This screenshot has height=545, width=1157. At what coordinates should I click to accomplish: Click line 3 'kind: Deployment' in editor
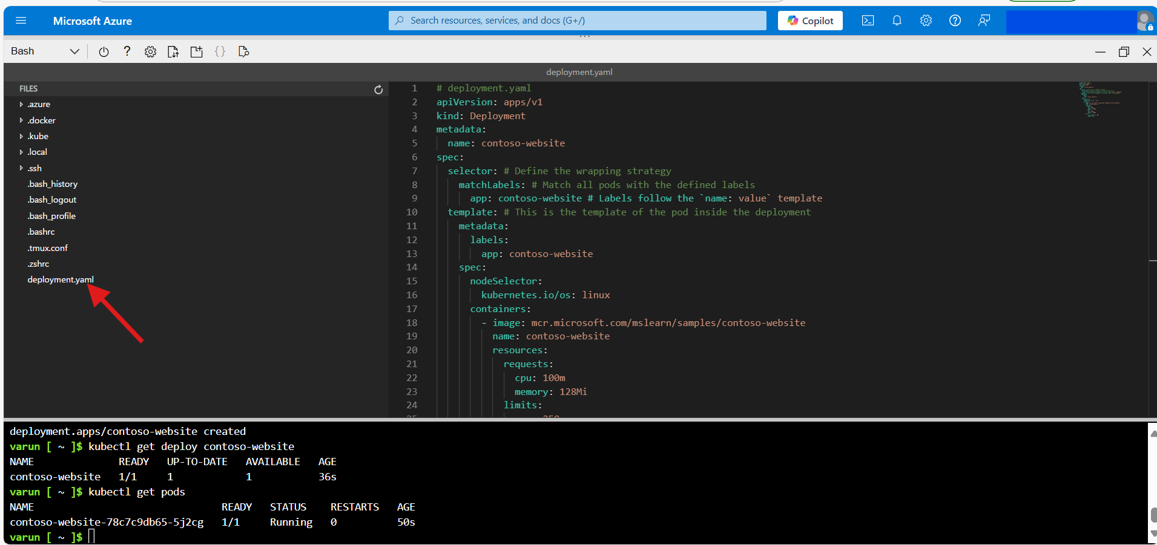pyautogui.click(x=481, y=116)
